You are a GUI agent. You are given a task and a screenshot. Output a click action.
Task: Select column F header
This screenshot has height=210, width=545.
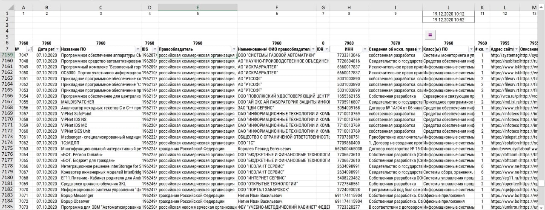tap(277, 8)
